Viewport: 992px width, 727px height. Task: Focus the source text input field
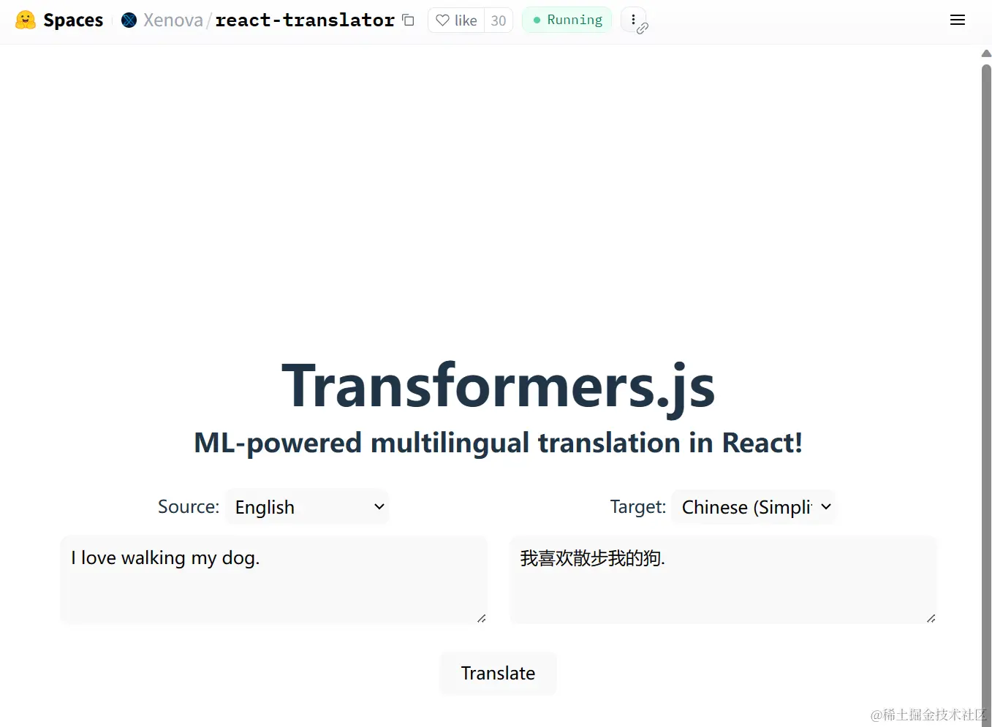(x=274, y=580)
